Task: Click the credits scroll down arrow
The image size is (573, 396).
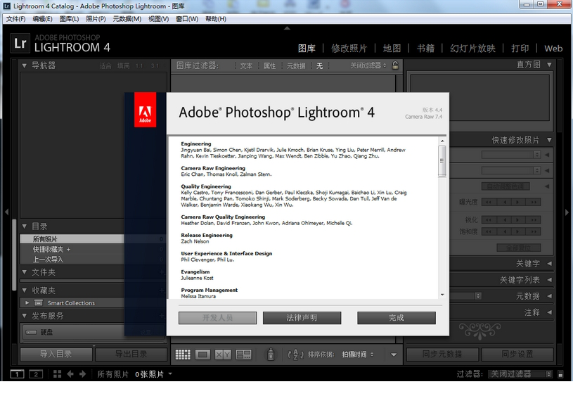Action: [x=442, y=294]
